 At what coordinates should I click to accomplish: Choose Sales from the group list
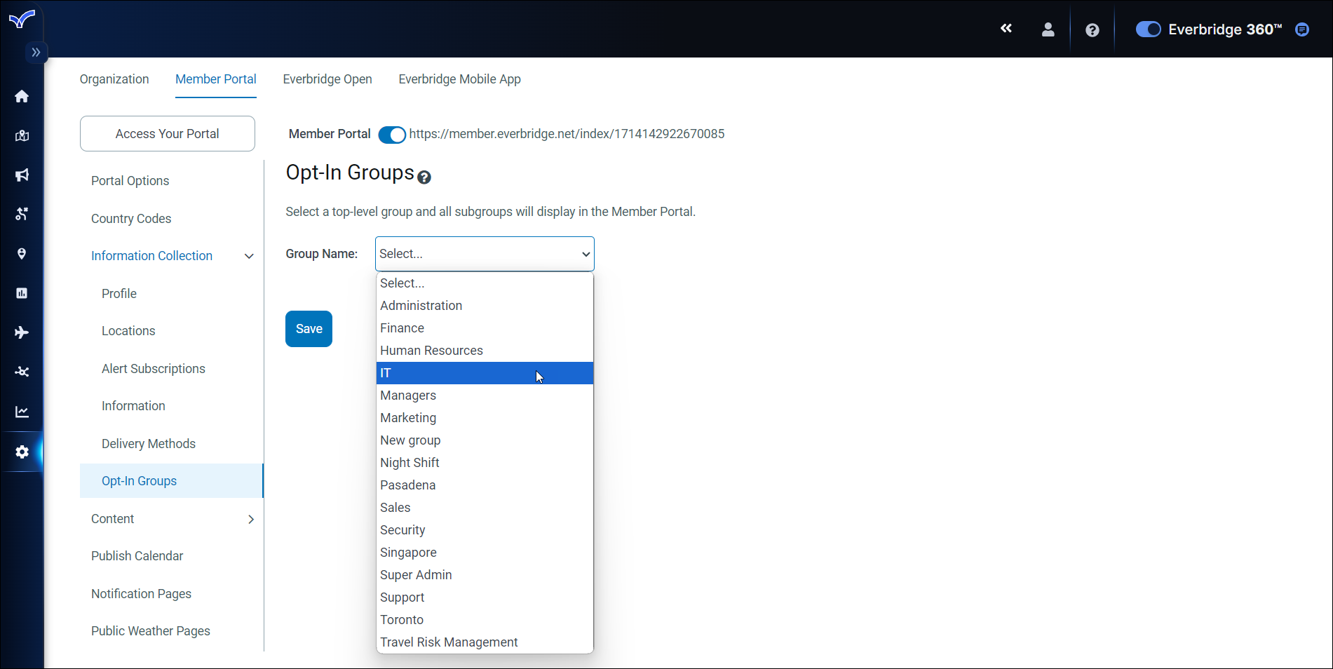point(485,508)
